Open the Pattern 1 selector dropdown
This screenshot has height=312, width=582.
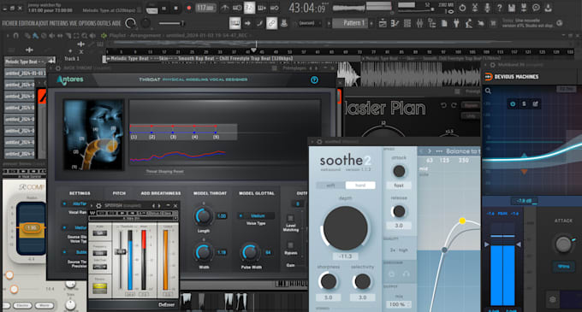(350, 23)
